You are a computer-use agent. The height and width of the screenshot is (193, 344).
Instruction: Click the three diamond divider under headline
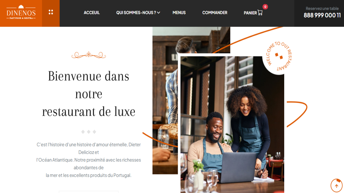point(88,132)
